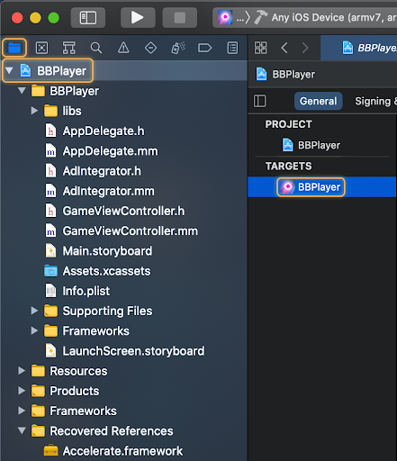Collapse the BBPlayer project root
Screen dimensions: 397x461
point(9,71)
